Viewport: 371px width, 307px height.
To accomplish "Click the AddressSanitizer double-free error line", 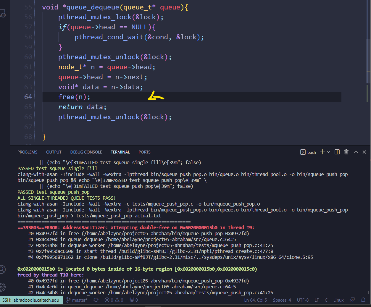I will (x=136, y=227).
